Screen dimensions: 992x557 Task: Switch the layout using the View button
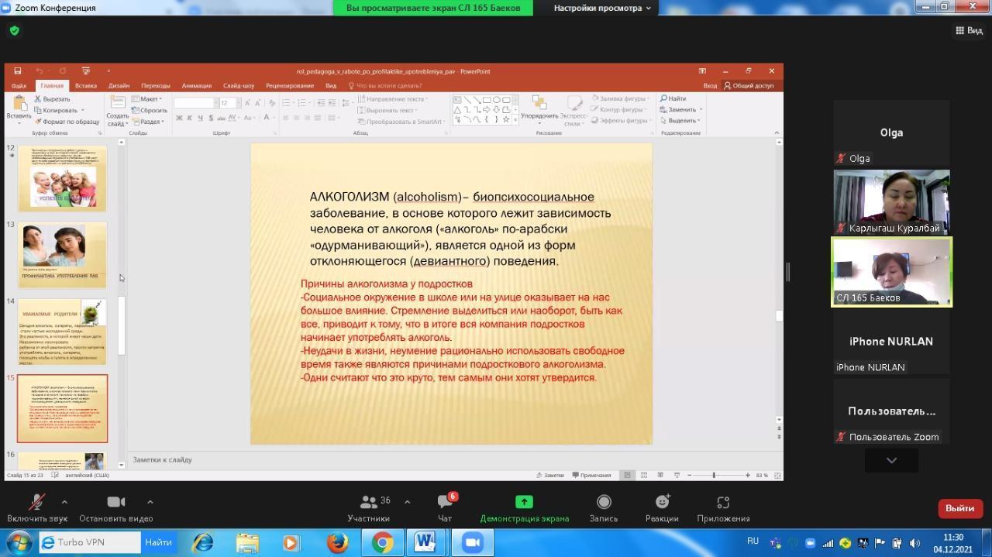[x=969, y=31]
